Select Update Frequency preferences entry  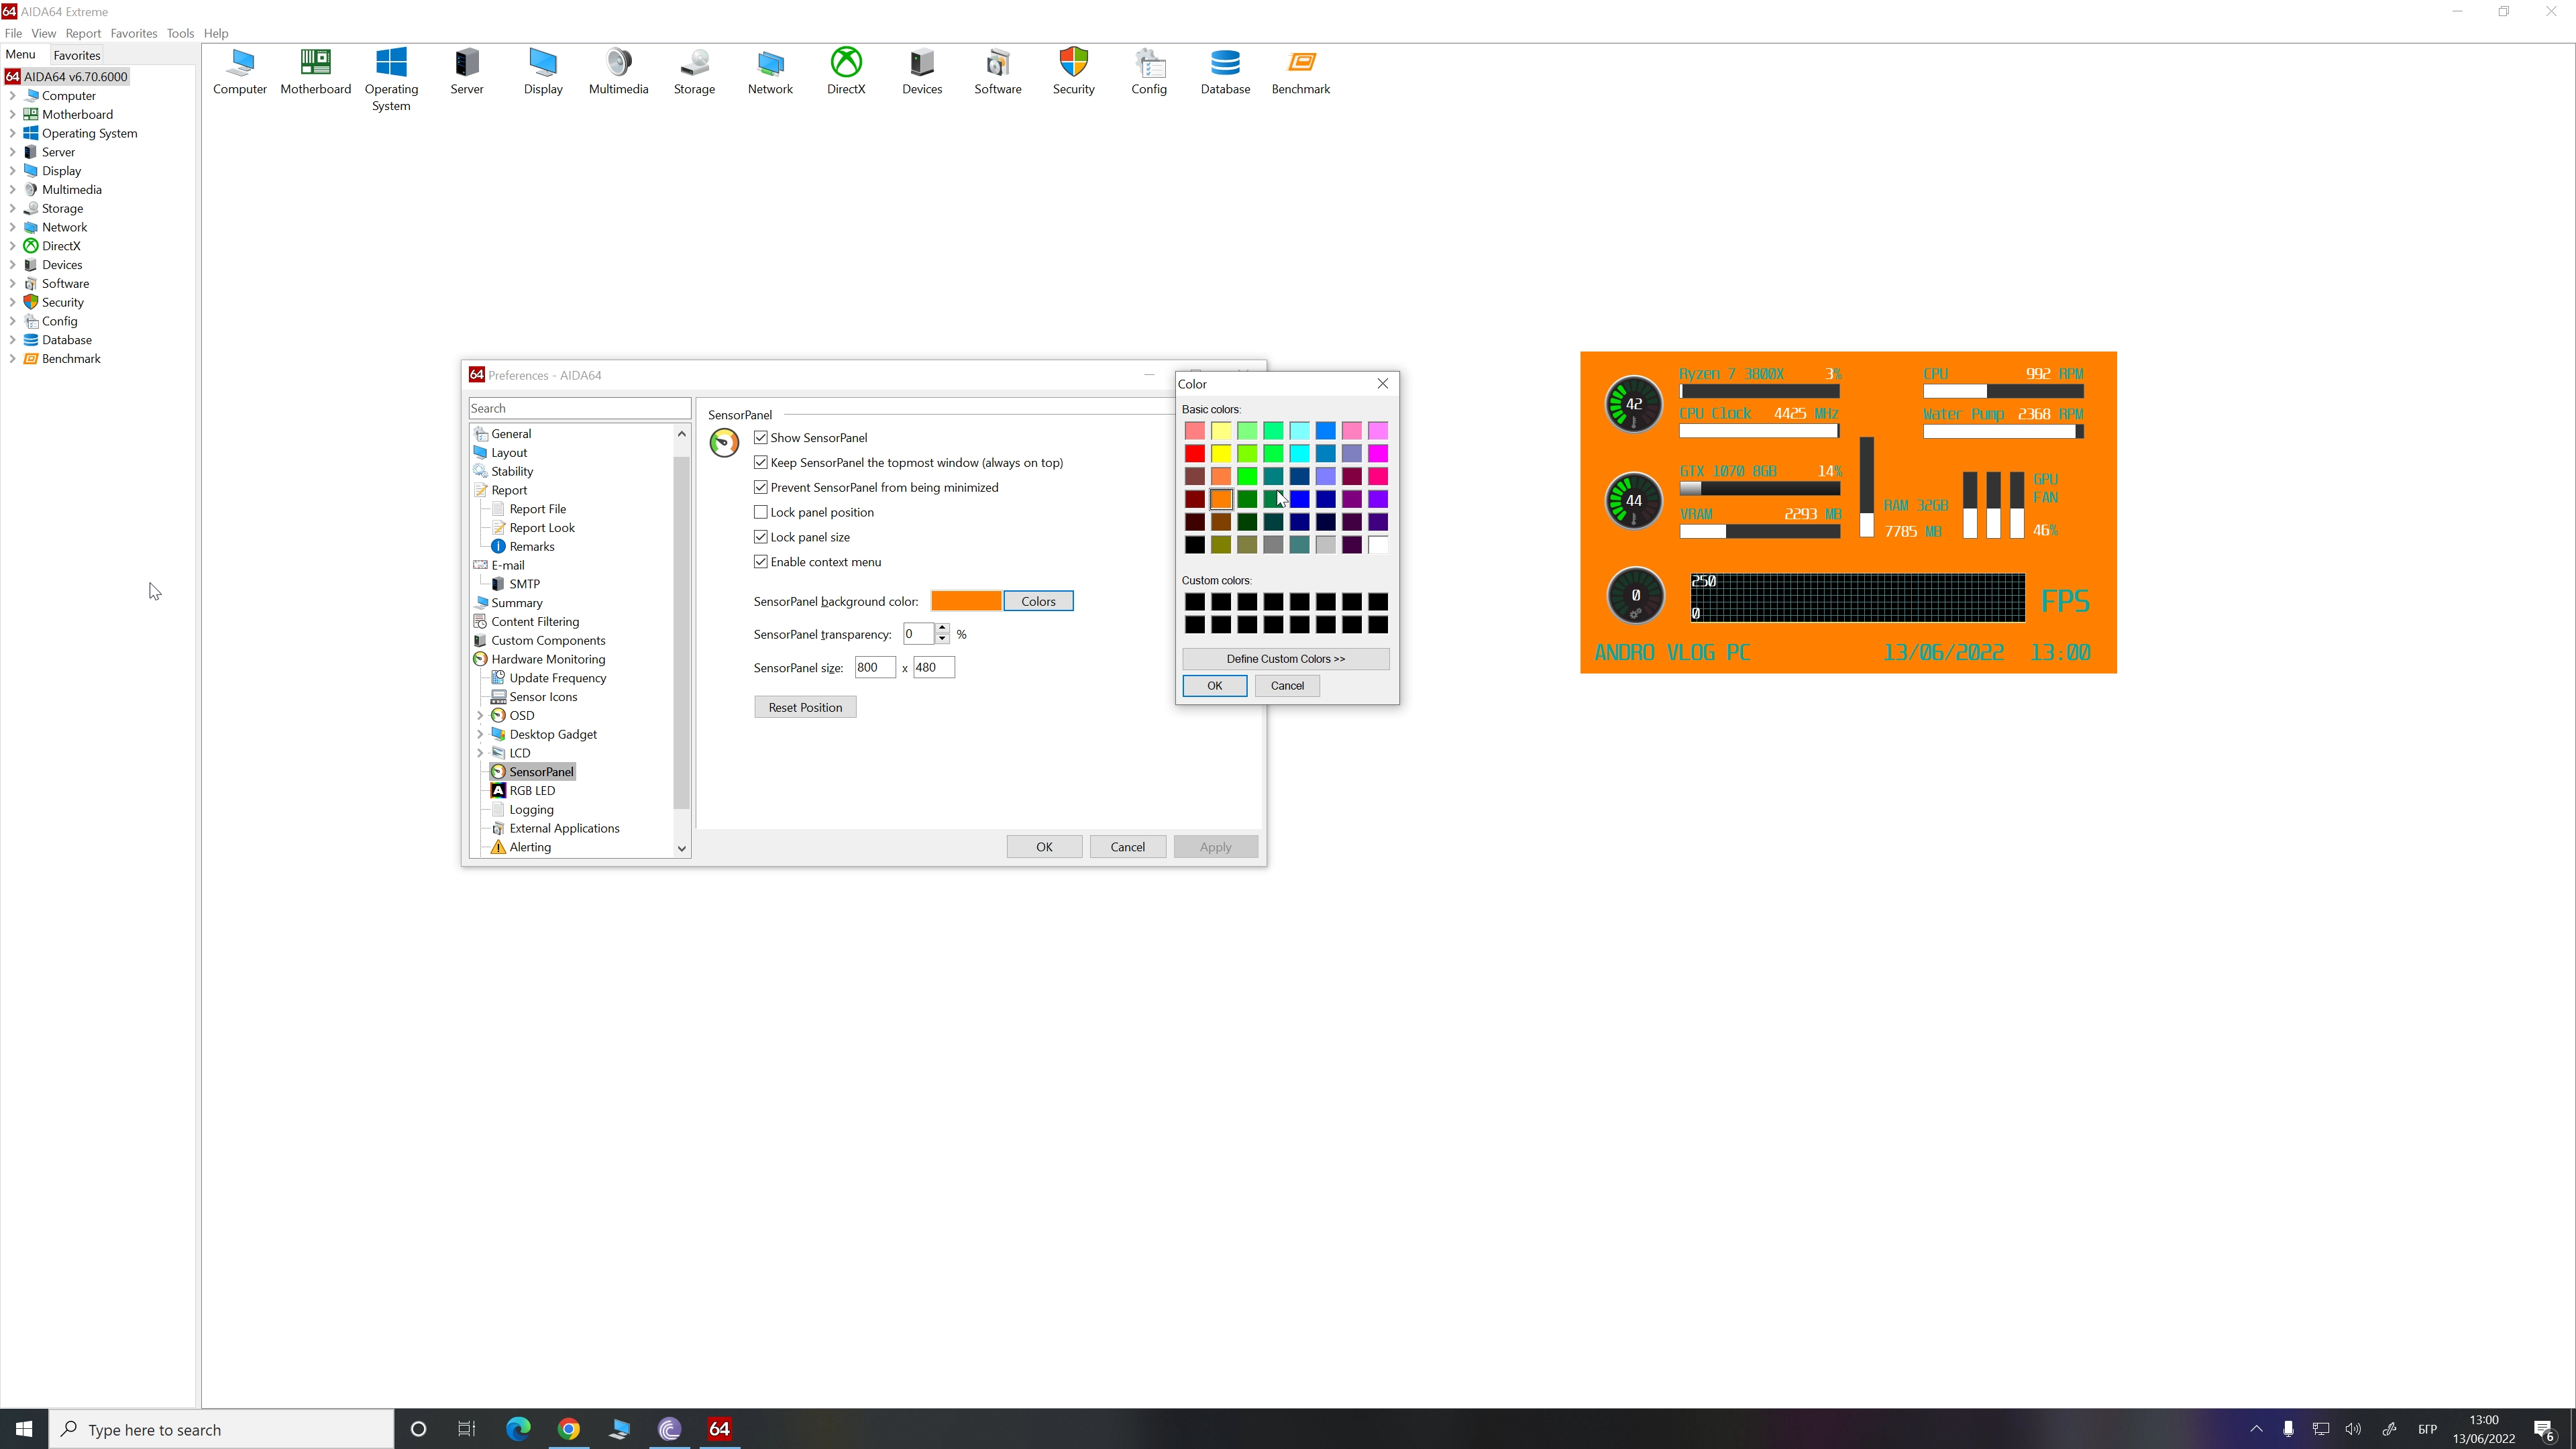tap(557, 678)
